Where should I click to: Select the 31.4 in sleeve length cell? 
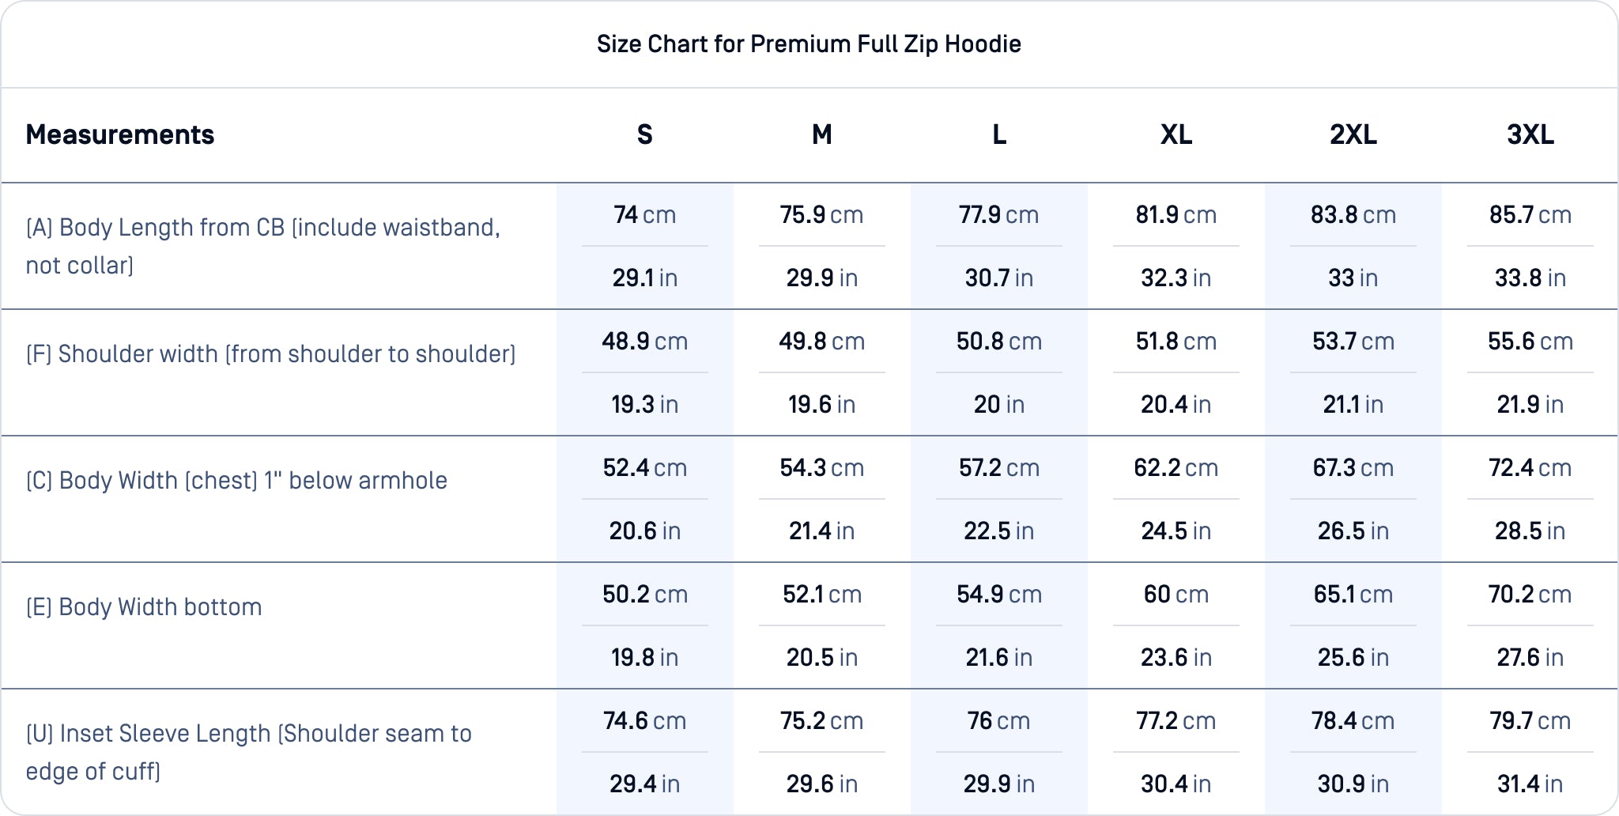(x=1530, y=784)
